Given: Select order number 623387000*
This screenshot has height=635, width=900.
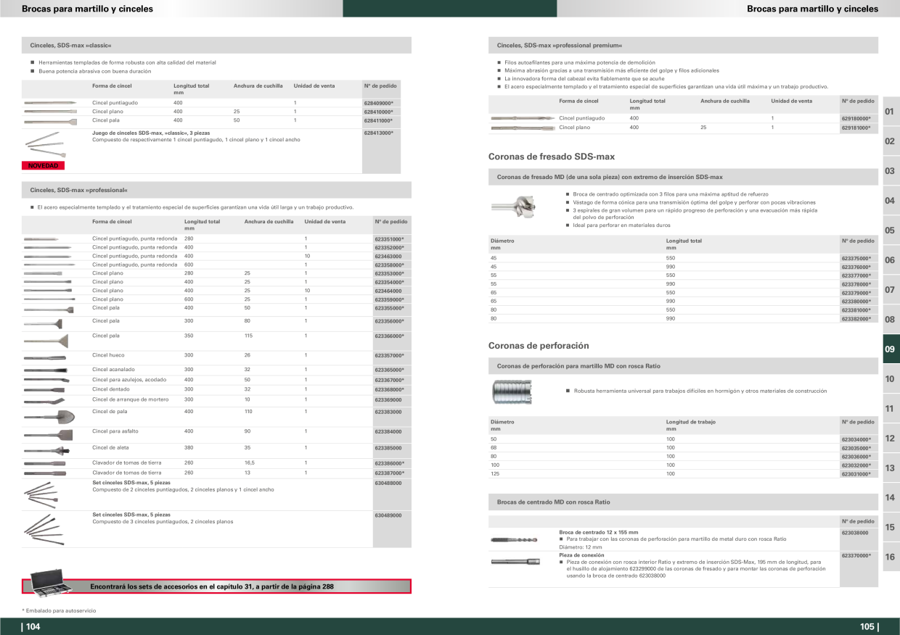Looking at the screenshot, I should click(x=389, y=473).
